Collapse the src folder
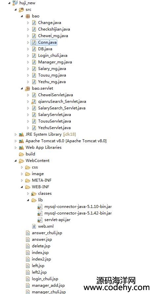The height and width of the screenshot is (294, 151). click(x=15, y=10)
